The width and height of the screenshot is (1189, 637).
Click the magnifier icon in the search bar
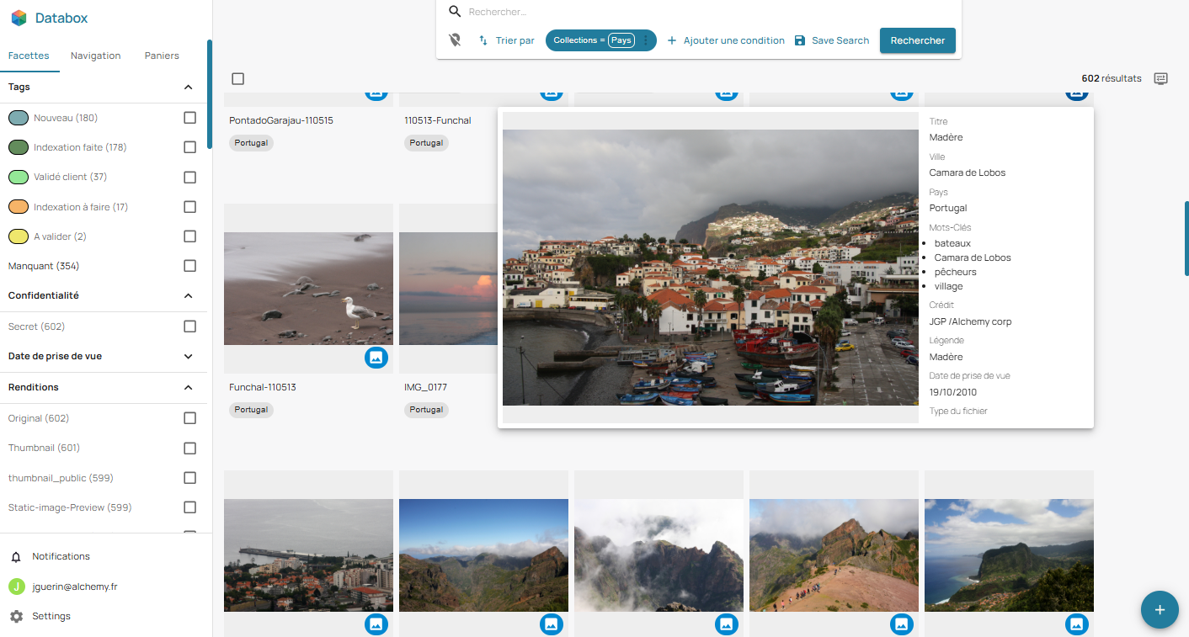[x=456, y=12]
